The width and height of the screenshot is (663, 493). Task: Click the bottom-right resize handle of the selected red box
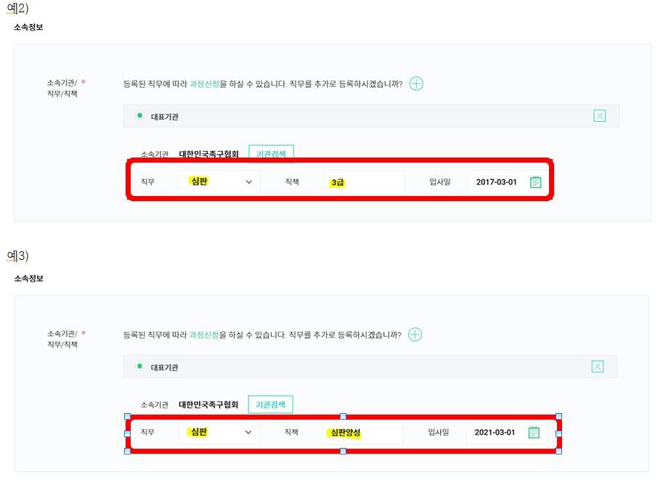click(558, 451)
